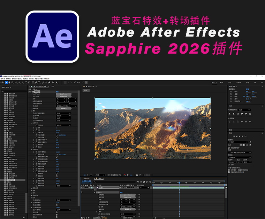Open Properties panel menu icon
Viewport: 265px width, 219px height.
click(262, 87)
